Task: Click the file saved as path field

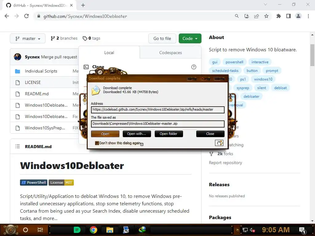Action: pyautogui.click(x=158, y=124)
